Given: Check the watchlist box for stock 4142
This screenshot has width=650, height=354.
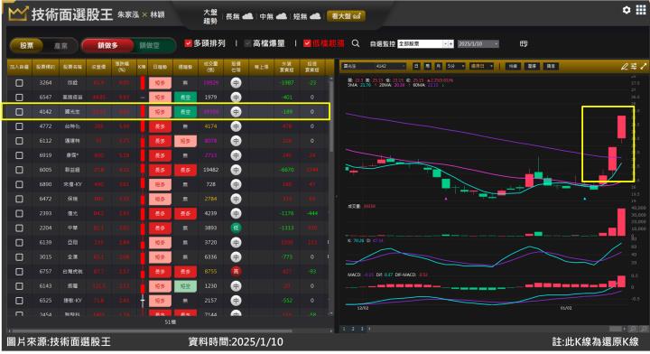Looking at the screenshot, I should [19, 112].
